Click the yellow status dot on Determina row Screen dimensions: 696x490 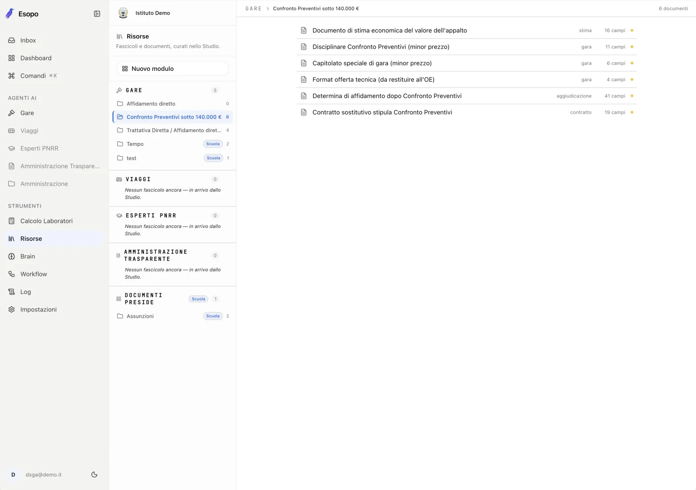[632, 96]
